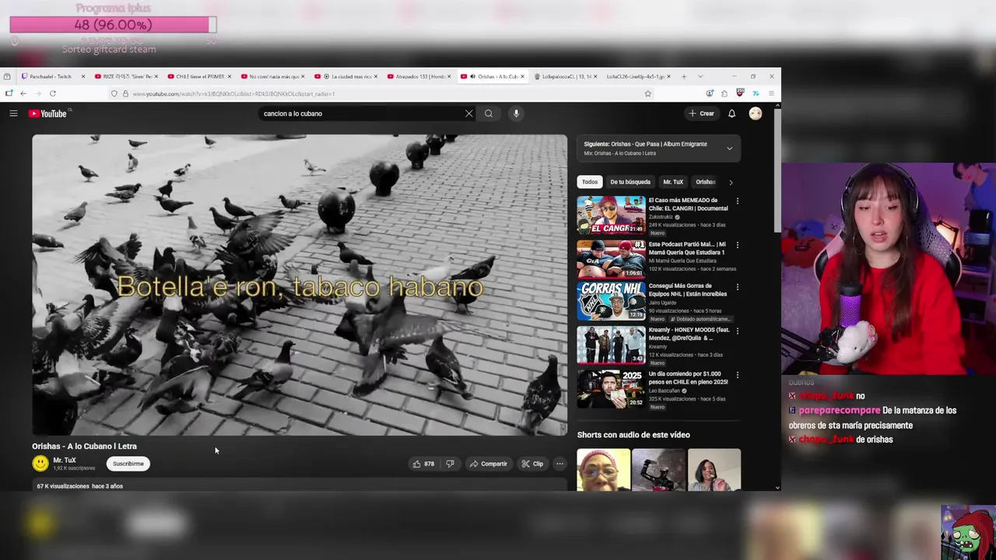Open the Mr. TuX channel avatar
Image resolution: width=996 pixels, height=560 pixels.
click(40, 464)
